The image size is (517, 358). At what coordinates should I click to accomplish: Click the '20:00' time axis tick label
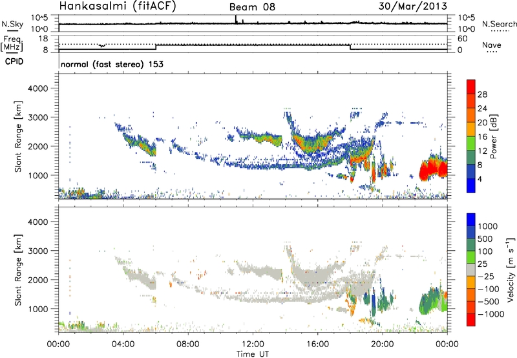[x=383, y=344]
